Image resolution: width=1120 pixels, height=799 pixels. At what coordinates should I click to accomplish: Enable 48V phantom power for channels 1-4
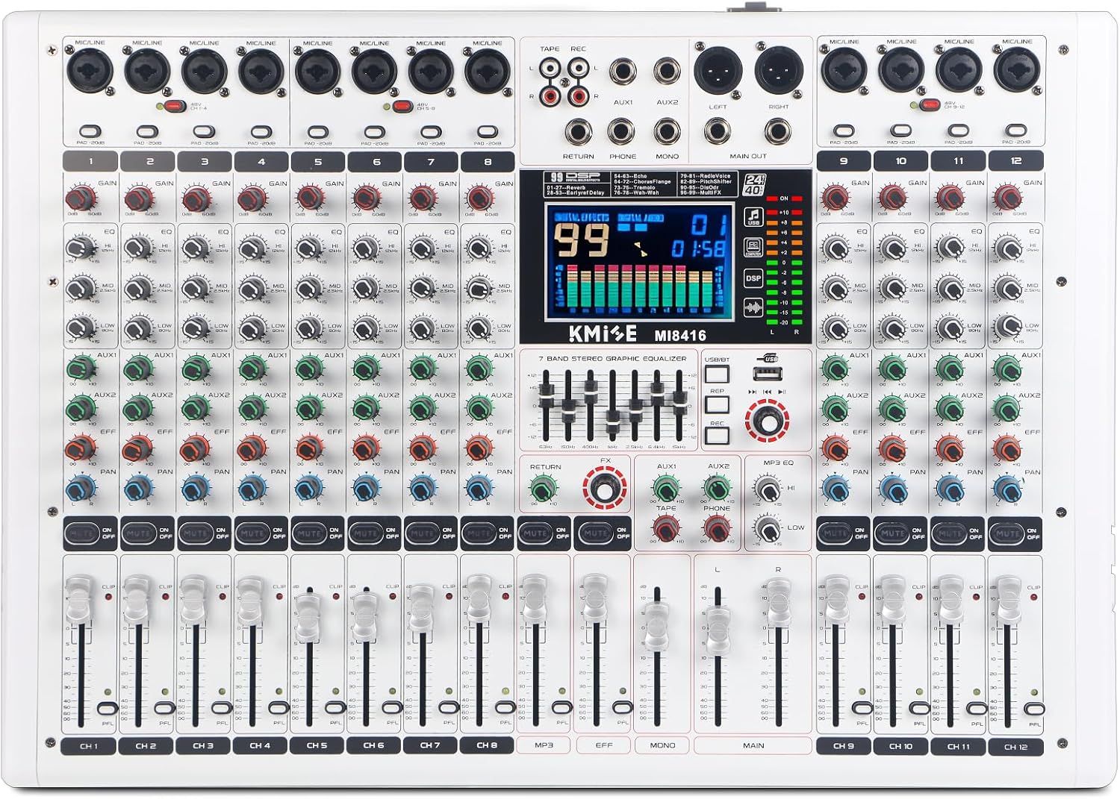pos(173,106)
